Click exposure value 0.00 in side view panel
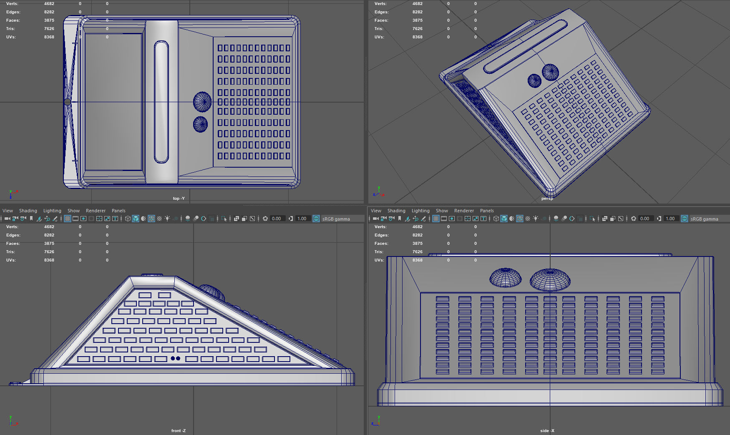This screenshot has width=730, height=435. (x=645, y=219)
